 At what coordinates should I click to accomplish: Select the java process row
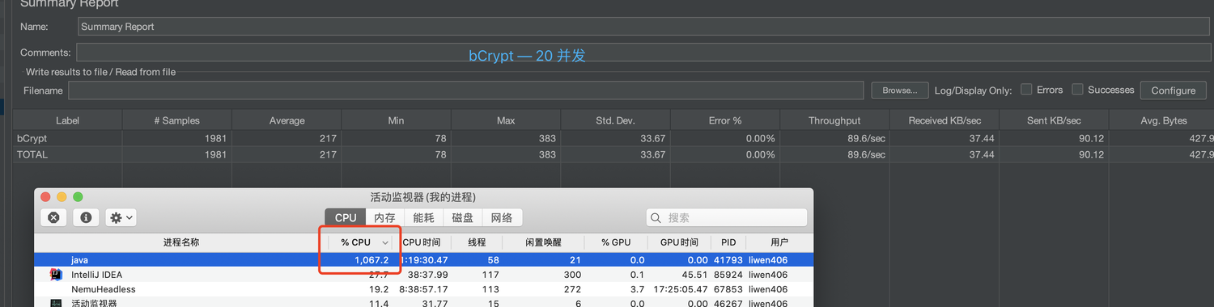(423, 260)
